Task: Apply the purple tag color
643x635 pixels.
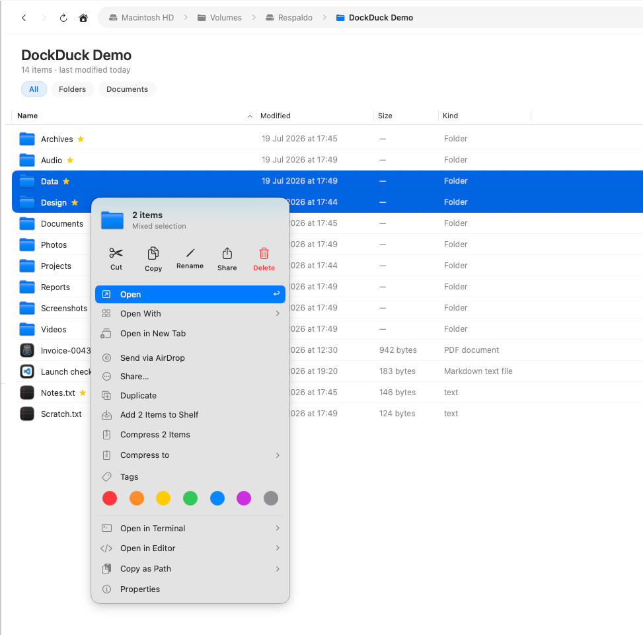Action: [244, 498]
